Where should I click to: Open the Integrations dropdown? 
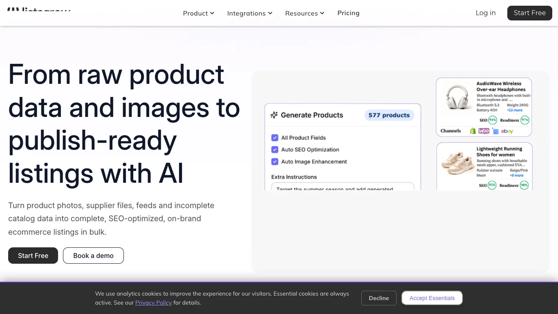[250, 13]
